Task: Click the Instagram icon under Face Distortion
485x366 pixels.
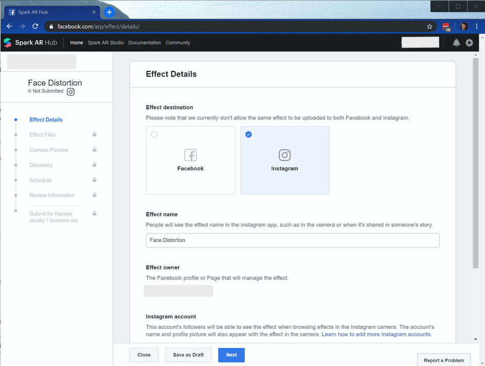Action: pos(70,92)
